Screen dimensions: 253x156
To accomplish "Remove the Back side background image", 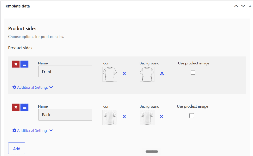I will point(161,117).
